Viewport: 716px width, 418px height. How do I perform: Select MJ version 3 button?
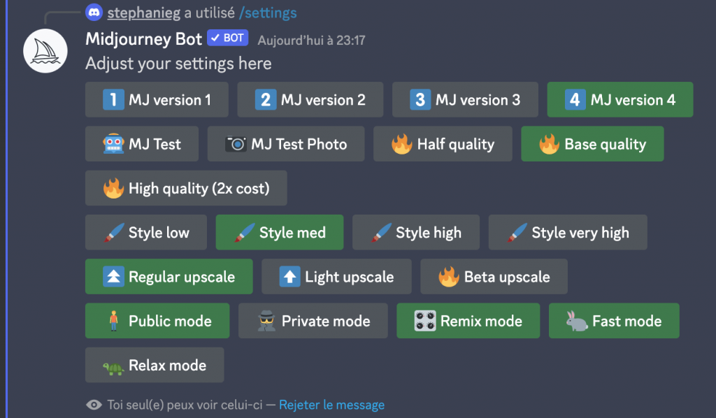click(465, 99)
